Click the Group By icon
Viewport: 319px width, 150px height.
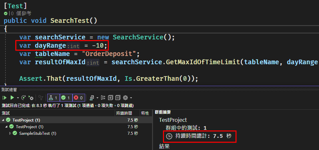pyautogui.click(x=103, y=98)
